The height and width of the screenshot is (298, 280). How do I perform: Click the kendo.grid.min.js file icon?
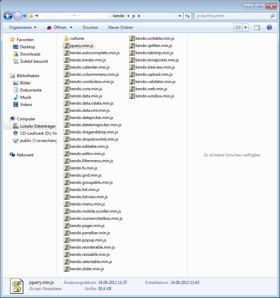click(66, 175)
